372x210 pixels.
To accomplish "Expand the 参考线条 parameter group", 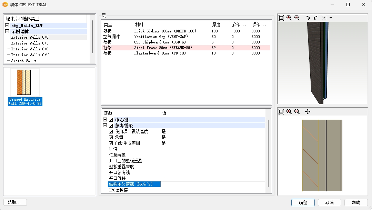I will click(x=105, y=125).
